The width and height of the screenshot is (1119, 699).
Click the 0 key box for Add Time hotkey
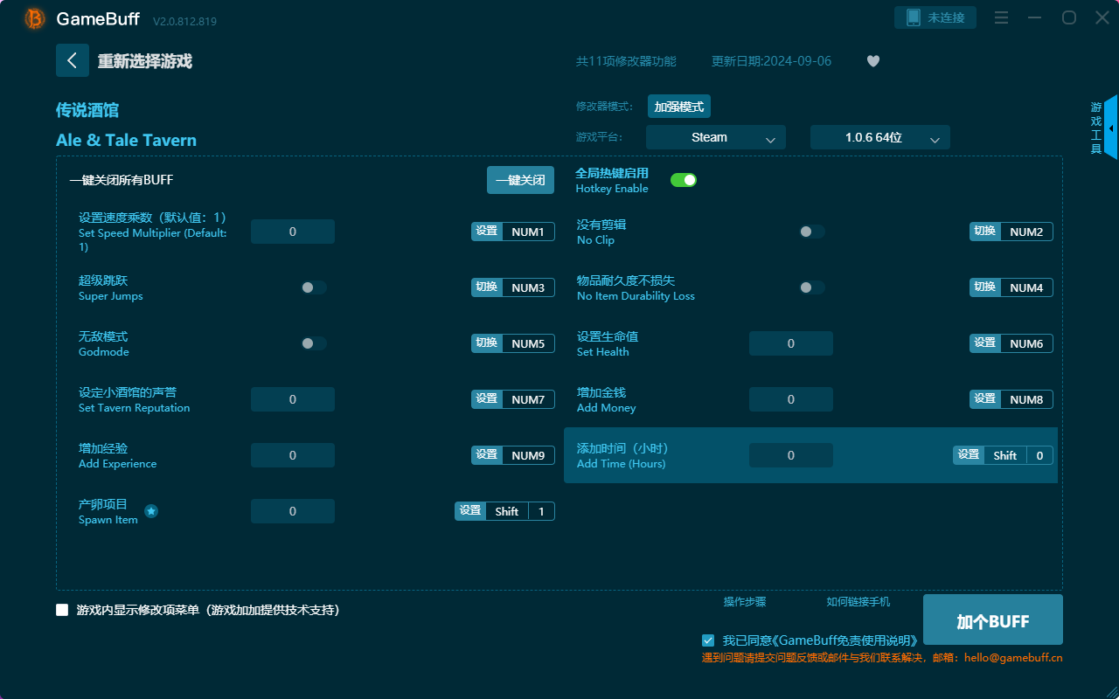coord(1040,455)
